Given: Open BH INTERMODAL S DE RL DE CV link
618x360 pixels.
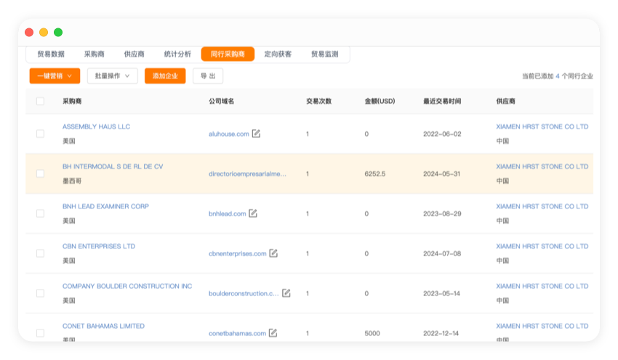Looking at the screenshot, I should pos(113,166).
